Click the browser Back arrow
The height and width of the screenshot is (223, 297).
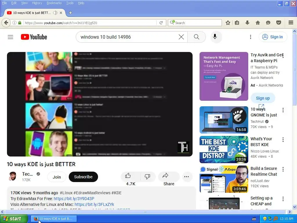click(6, 23)
